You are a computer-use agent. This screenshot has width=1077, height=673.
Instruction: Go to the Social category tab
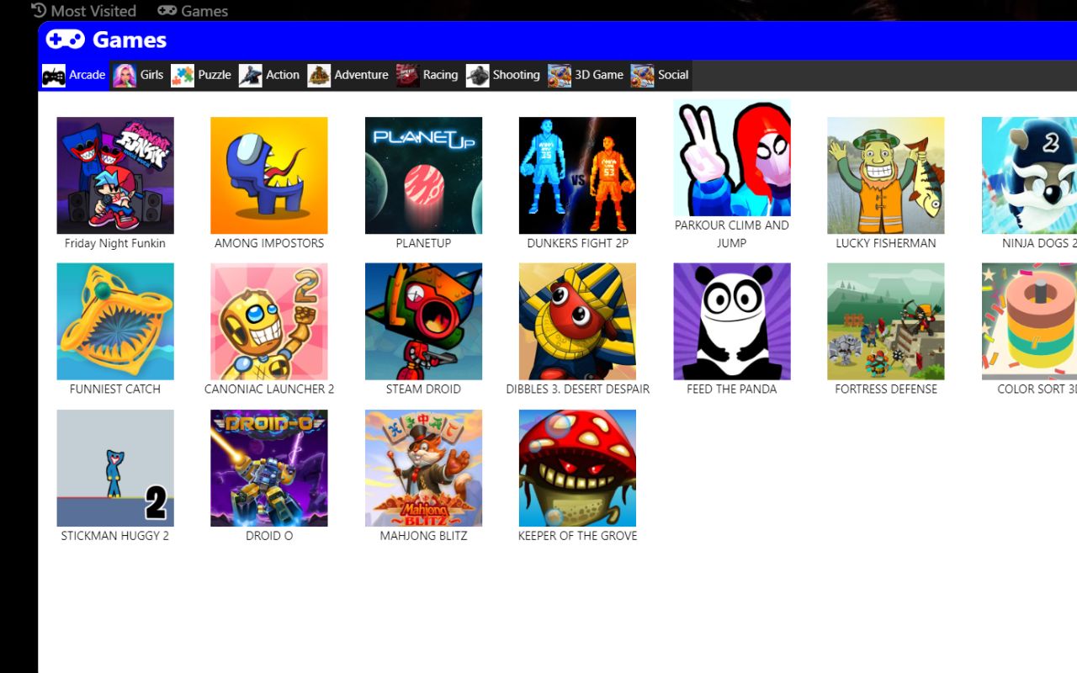[661, 75]
